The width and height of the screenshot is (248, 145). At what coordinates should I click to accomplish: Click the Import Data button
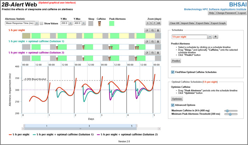(187, 23)
